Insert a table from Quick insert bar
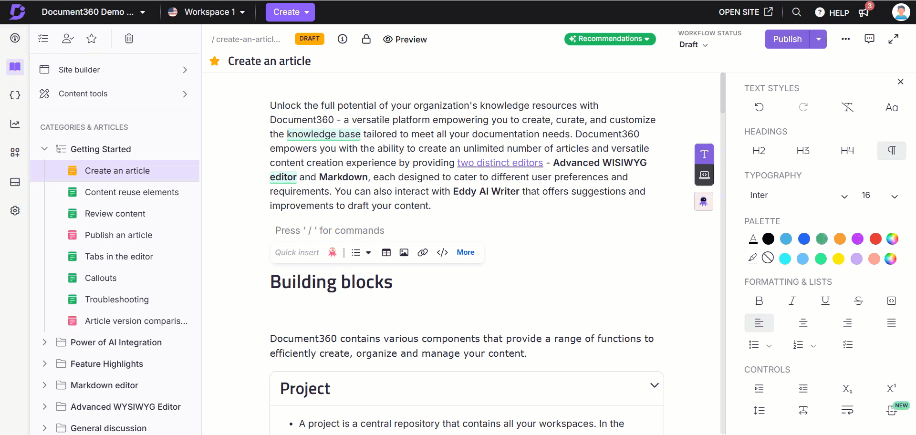Screen dimensions: 916x435 click(386, 252)
